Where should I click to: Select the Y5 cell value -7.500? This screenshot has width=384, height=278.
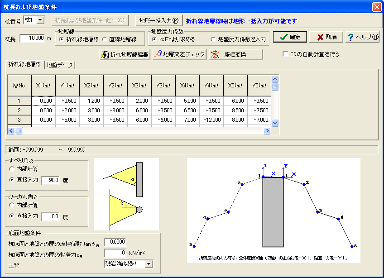259,110
